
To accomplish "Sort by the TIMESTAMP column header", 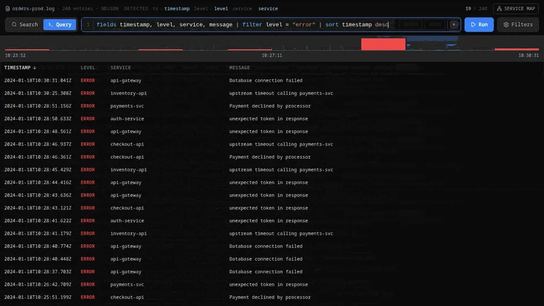I will pyautogui.click(x=20, y=67).
